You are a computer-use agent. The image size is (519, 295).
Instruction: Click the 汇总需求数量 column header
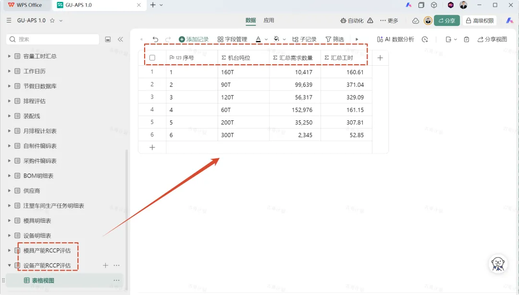click(296, 58)
